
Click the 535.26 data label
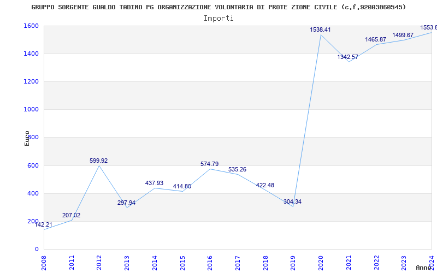pos(237,170)
